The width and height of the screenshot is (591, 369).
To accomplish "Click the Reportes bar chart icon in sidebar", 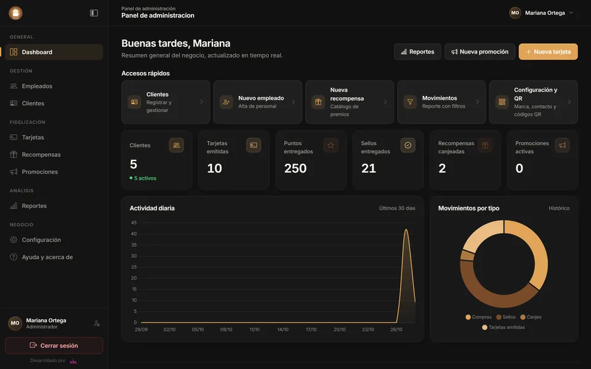I will [x=14, y=205].
